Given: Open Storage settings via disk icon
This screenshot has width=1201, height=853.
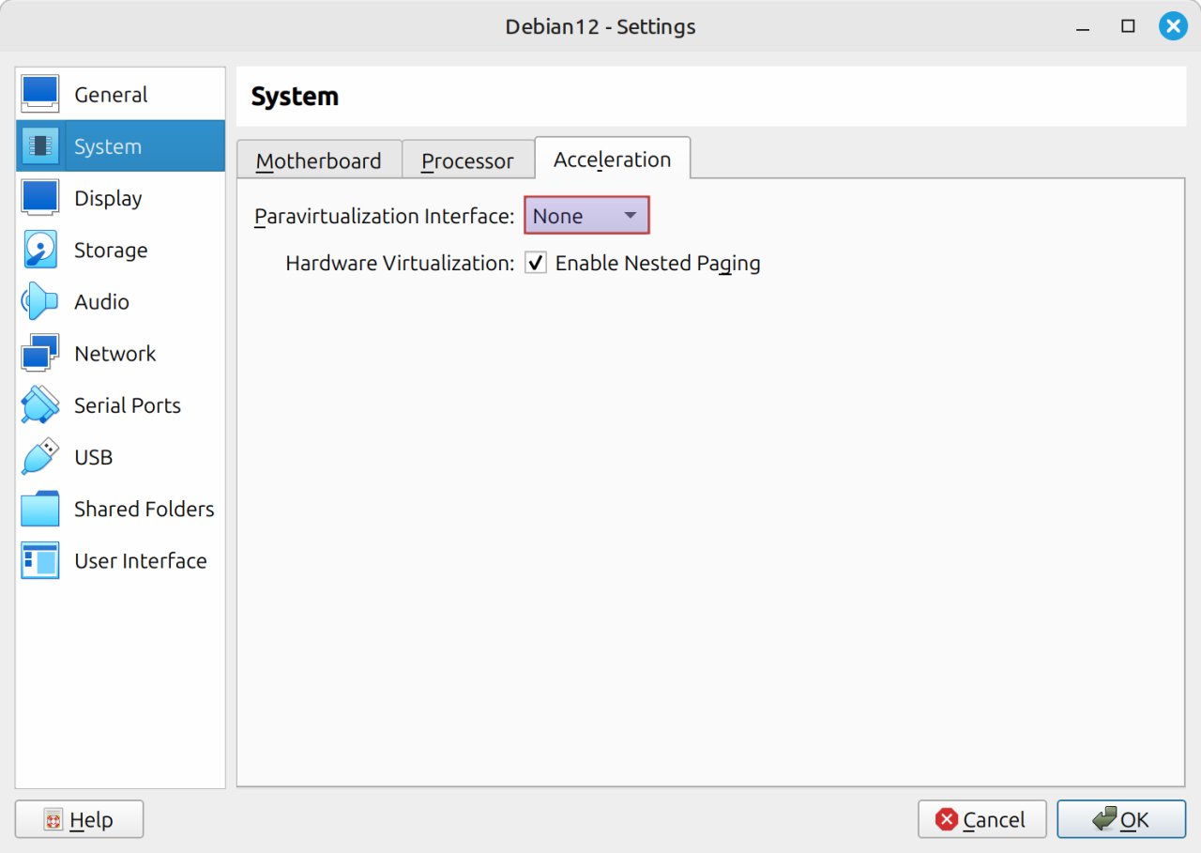Looking at the screenshot, I should 40,251.
